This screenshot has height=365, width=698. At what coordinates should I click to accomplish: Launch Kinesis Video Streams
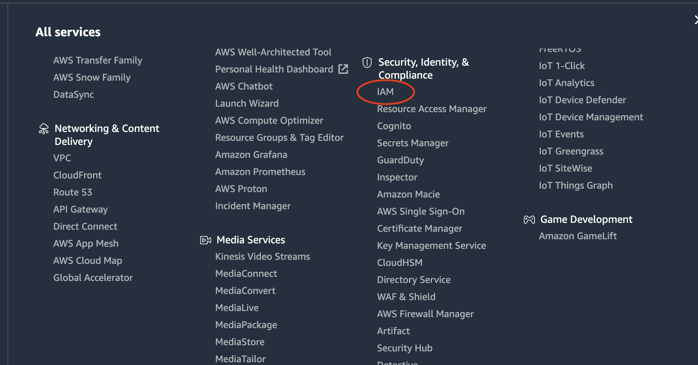pyautogui.click(x=263, y=257)
